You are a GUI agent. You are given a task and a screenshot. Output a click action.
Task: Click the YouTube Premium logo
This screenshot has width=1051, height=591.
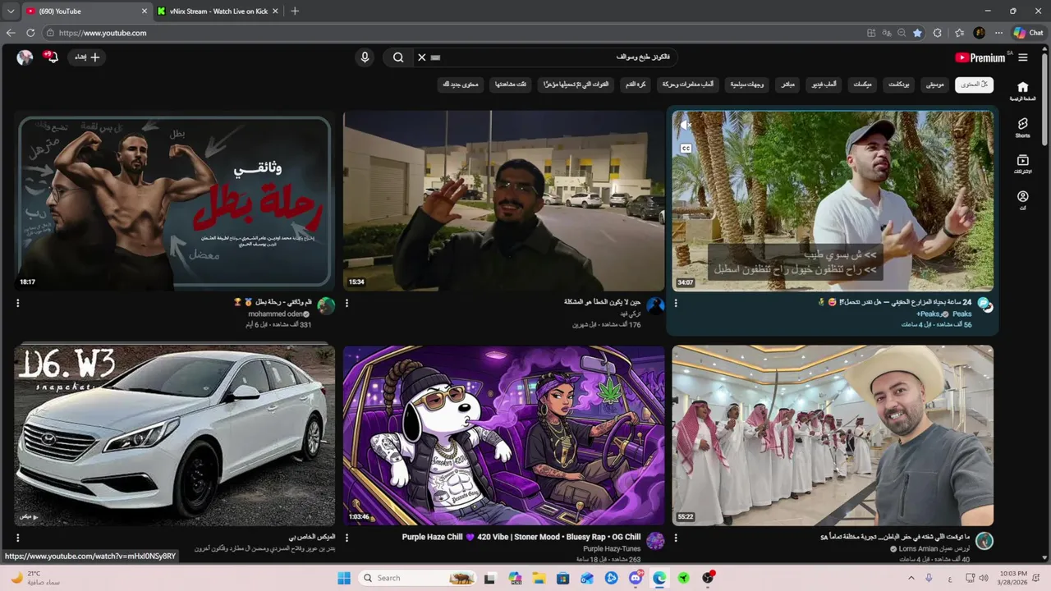[x=980, y=57]
